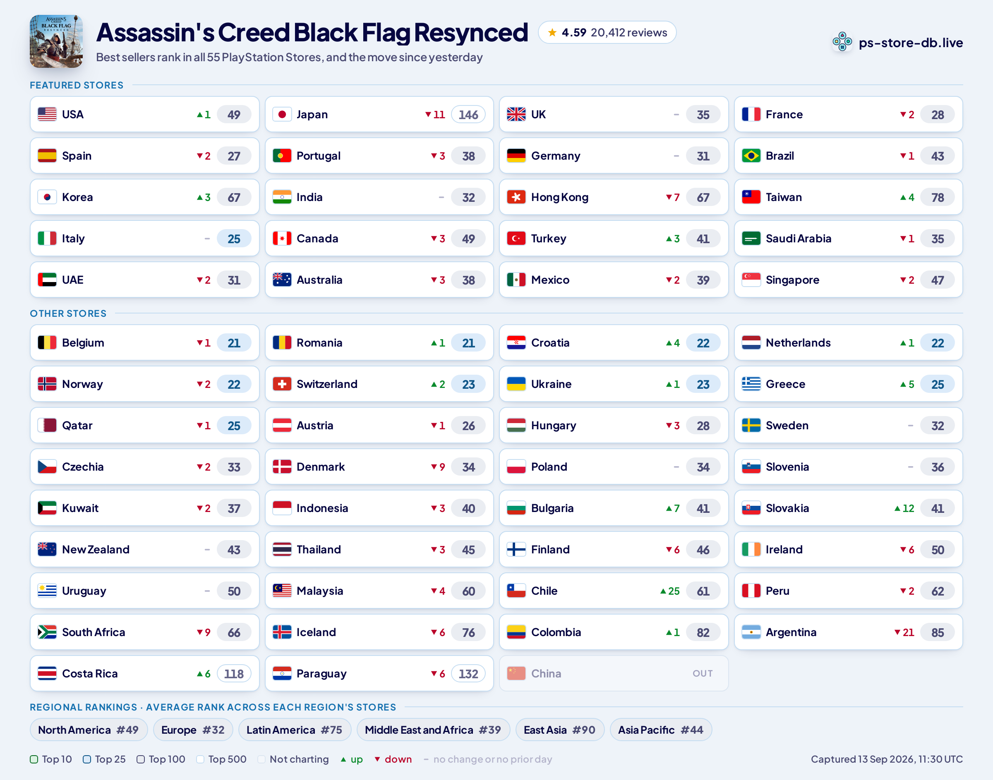Click the Japan flag icon

[x=282, y=114]
